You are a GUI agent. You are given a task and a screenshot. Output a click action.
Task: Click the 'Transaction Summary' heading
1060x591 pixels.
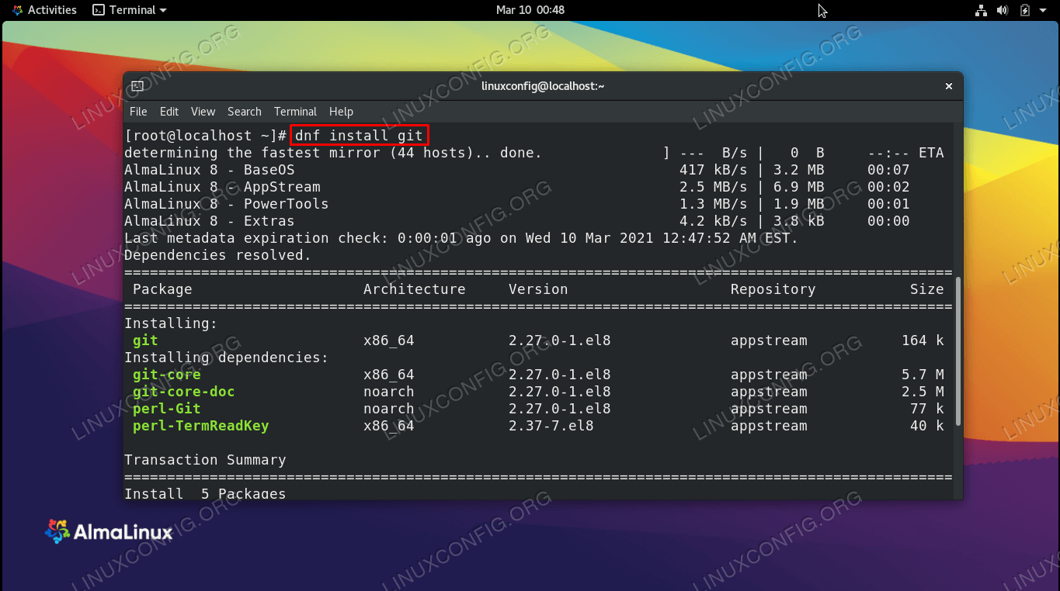point(205,460)
